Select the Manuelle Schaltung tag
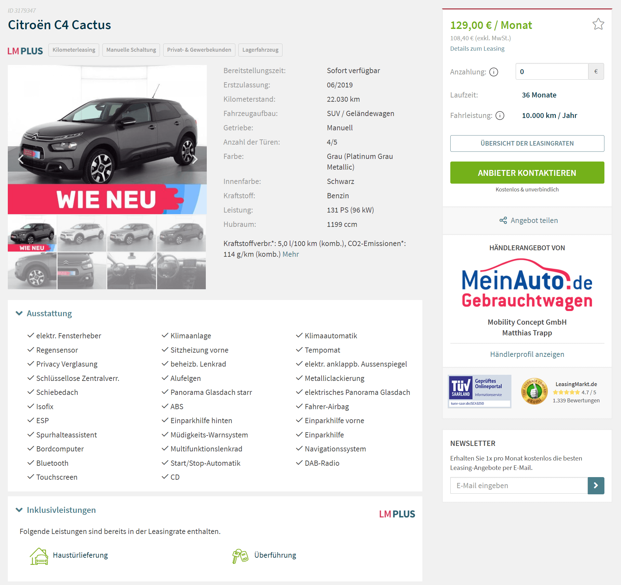 (131, 50)
